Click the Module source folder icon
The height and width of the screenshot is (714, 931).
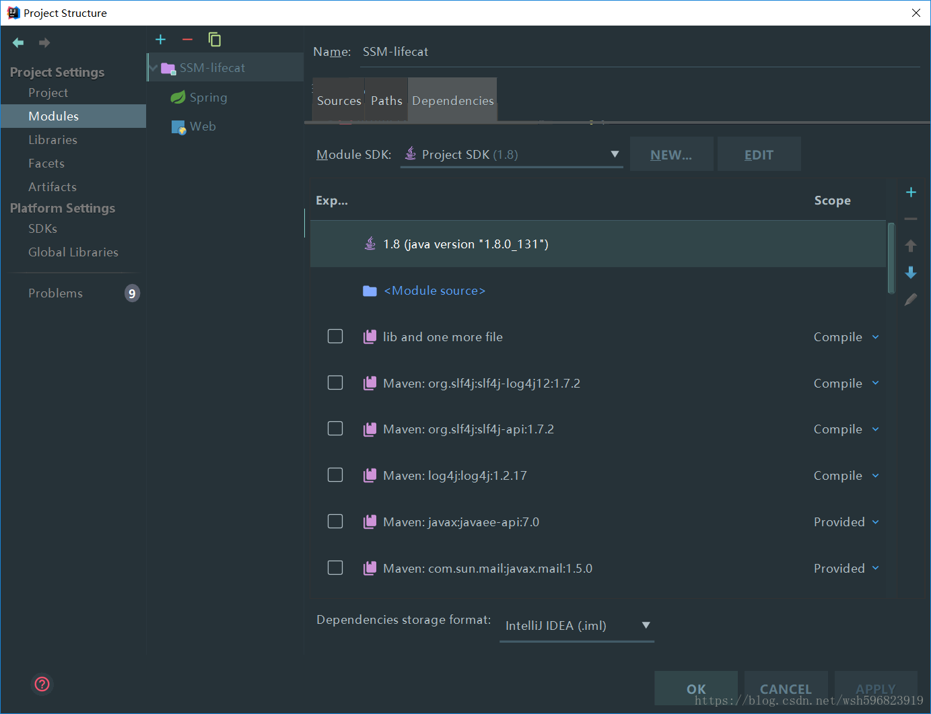coord(370,291)
